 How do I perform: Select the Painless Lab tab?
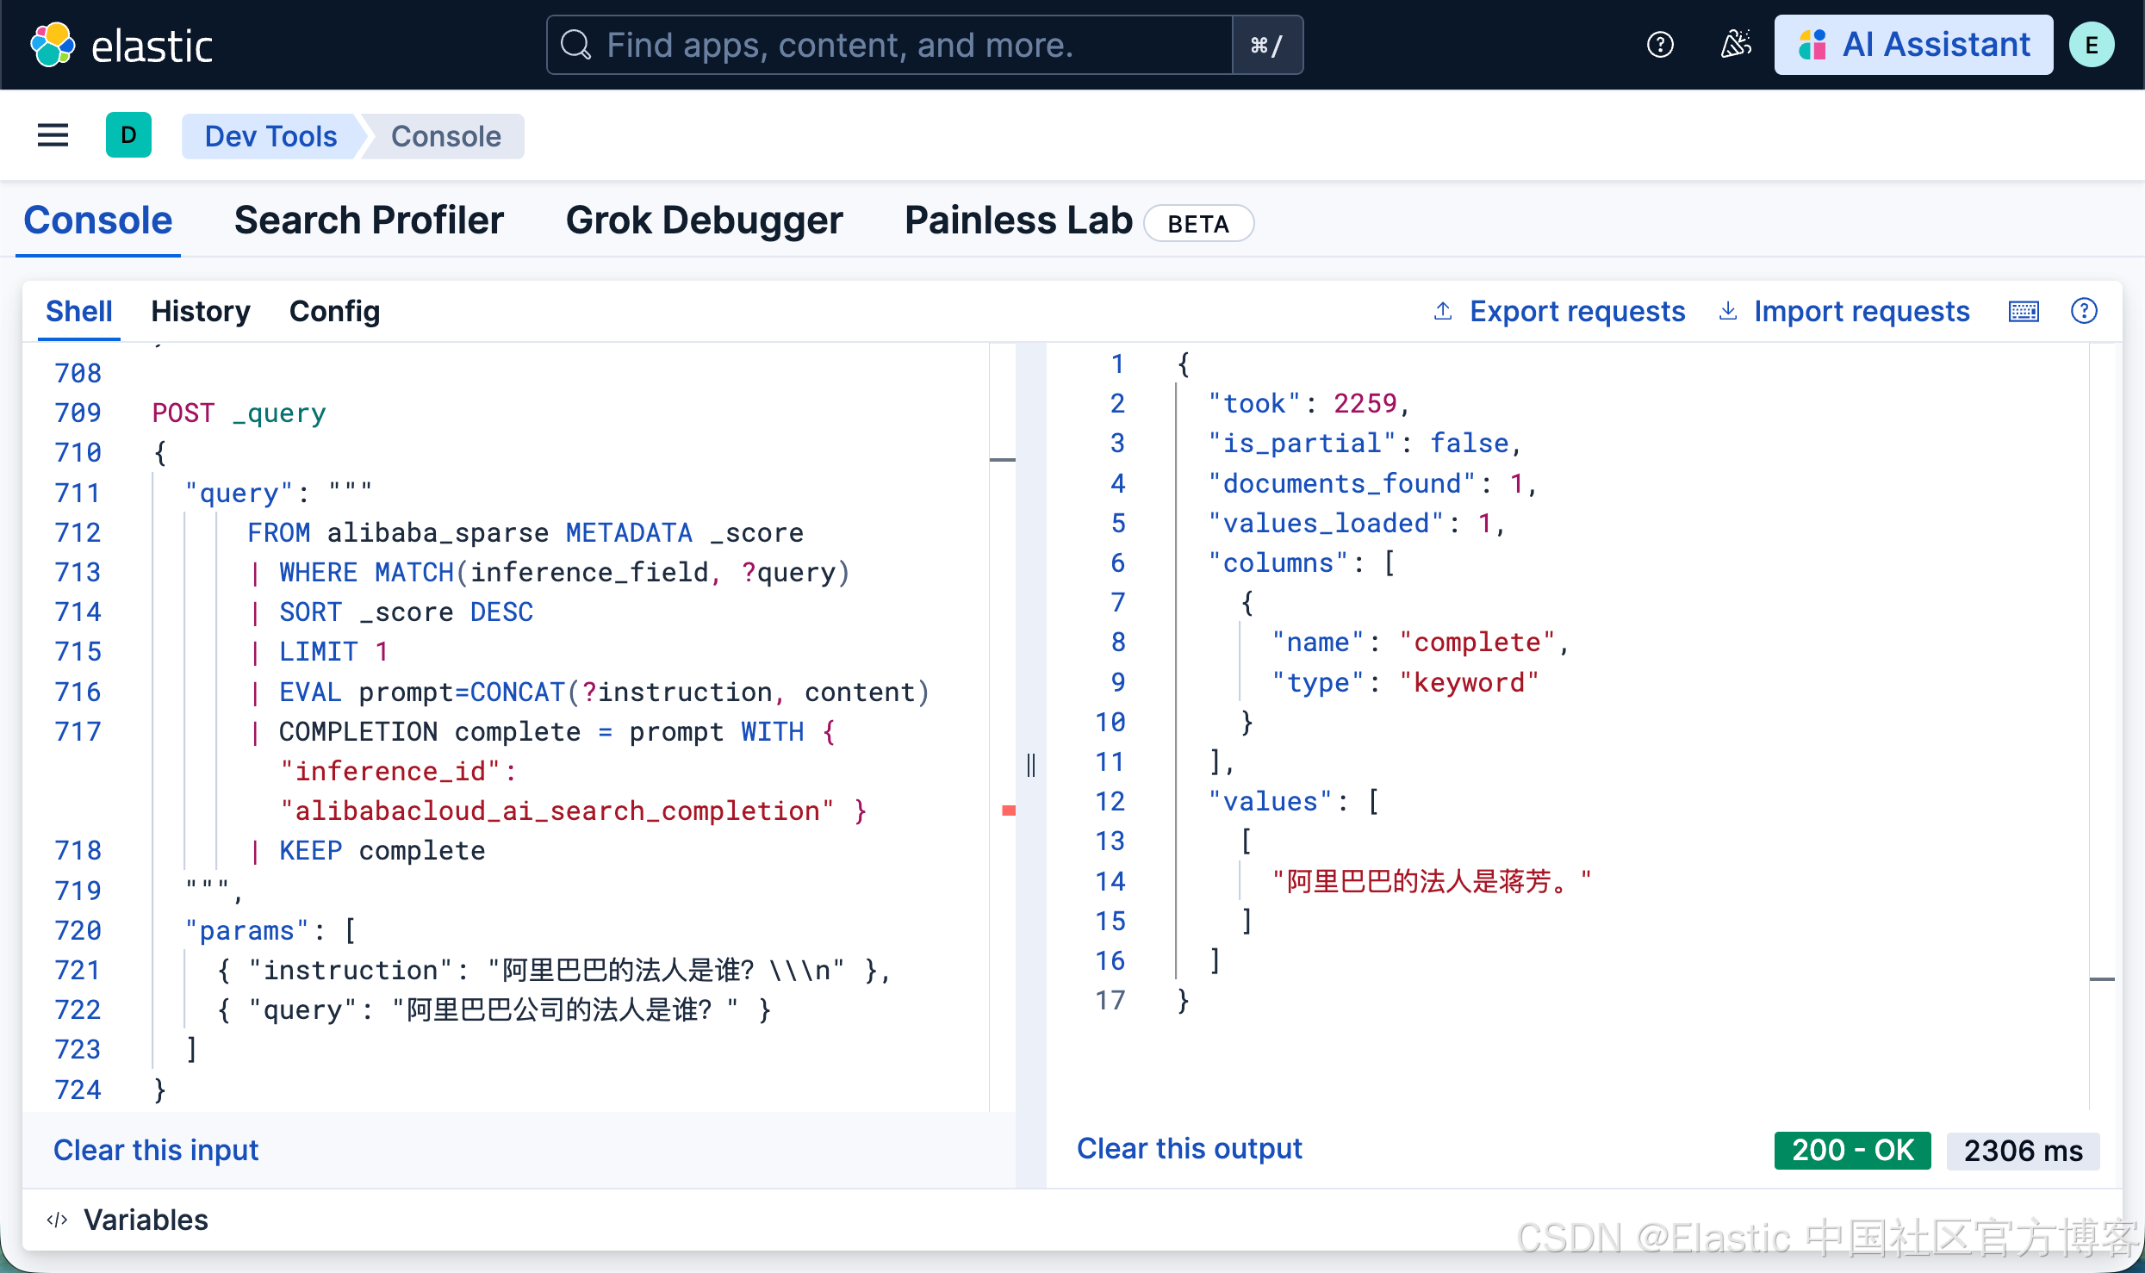click(x=1018, y=220)
